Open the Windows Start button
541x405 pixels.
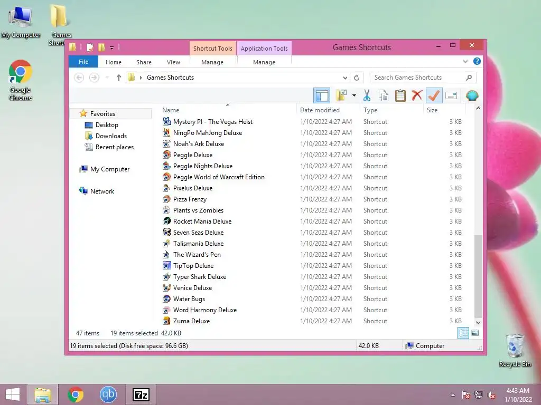coord(13,394)
